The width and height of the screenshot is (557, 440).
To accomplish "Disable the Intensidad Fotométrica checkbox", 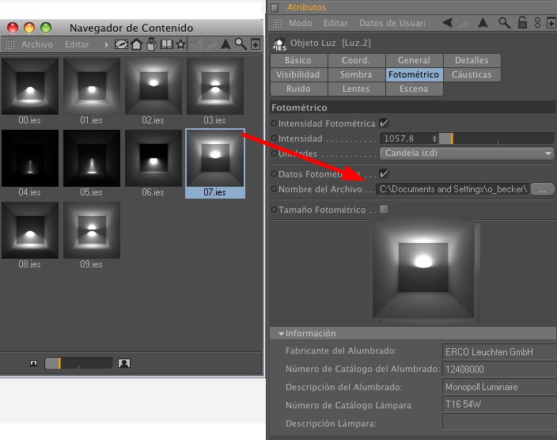I will tap(385, 123).
